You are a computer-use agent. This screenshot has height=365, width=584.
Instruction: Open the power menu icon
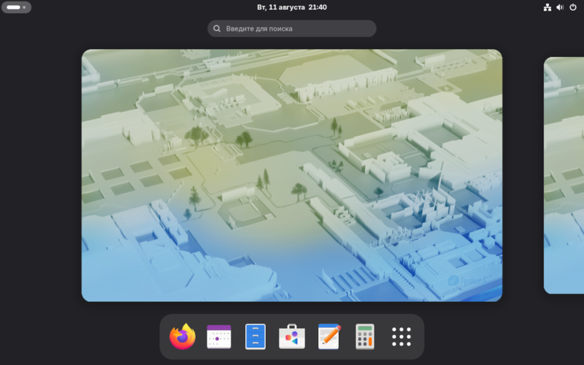pos(573,7)
